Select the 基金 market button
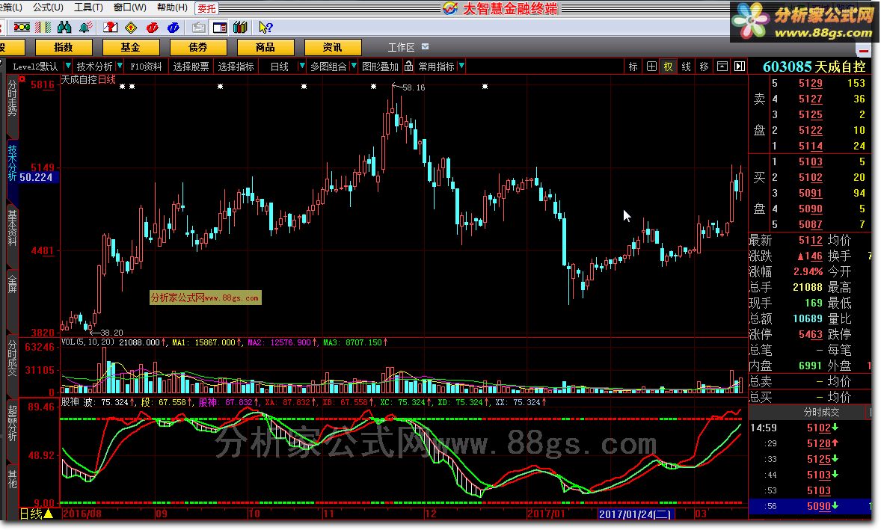Viewport: 881px width, 530px height. pos(130,47)
